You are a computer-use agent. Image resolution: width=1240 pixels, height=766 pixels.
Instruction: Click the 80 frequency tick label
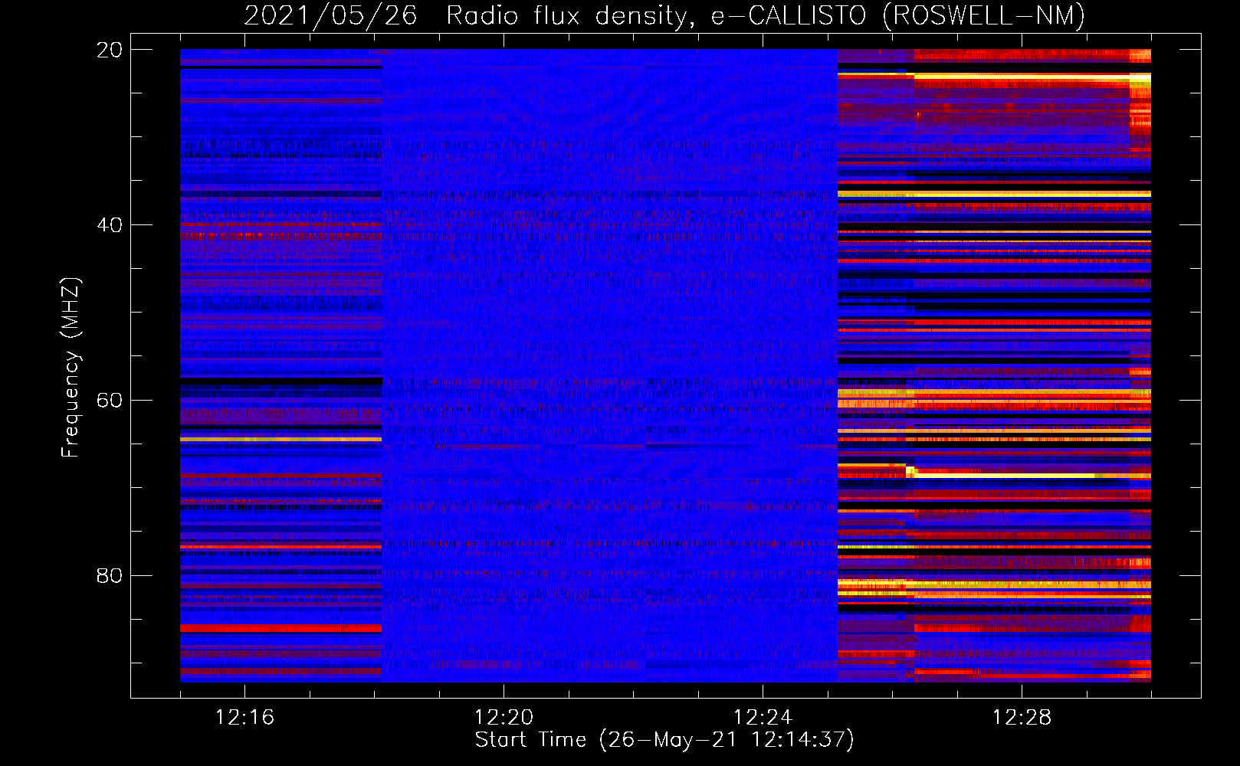point(109,575)
